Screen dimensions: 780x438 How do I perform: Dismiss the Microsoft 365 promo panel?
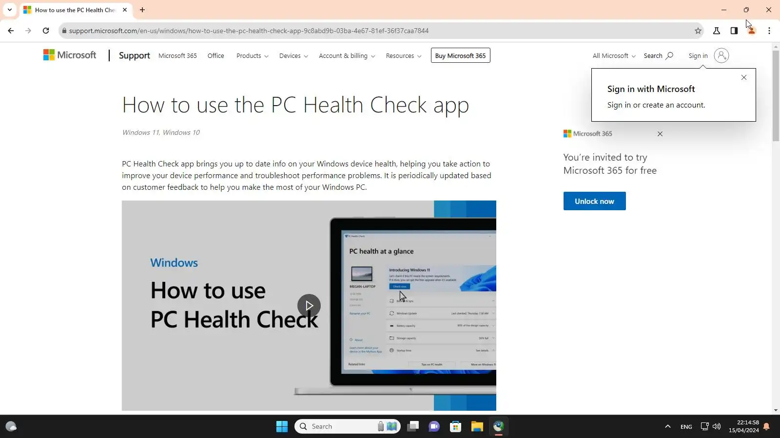pos(660,134)
